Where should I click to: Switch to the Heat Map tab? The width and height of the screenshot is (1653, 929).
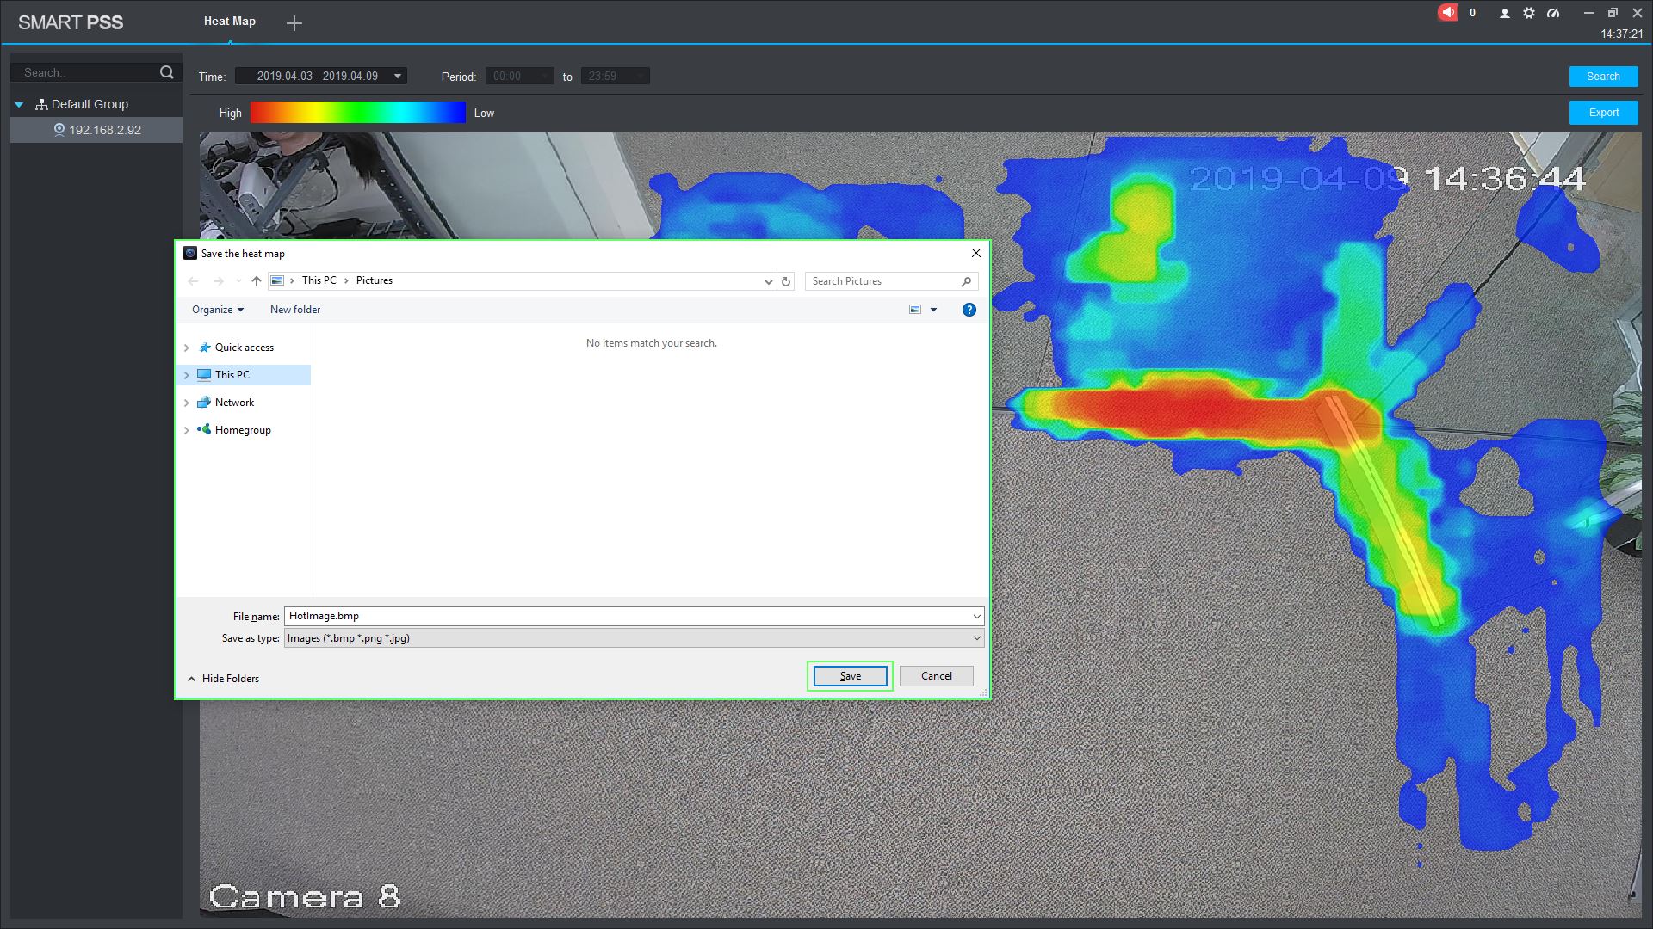tap(229, 22)
